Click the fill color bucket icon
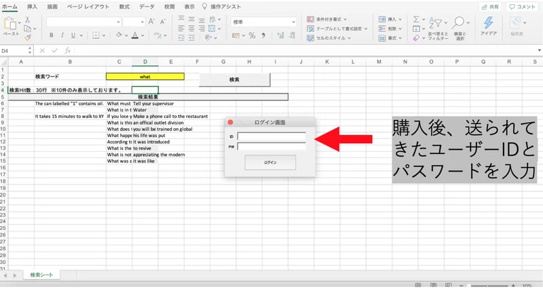The image size is (543, 293). click(x=119, y=35)
